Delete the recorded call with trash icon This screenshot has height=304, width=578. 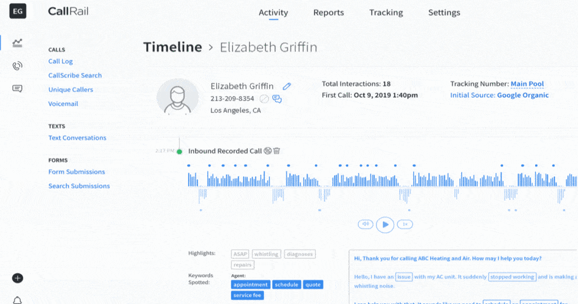[277, 150]
